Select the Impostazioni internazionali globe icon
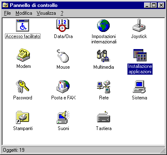Screen dimensions: 167x155 click(103, 25)
